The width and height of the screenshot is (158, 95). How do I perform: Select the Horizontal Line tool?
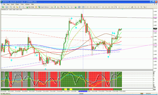(x=126, y=7)
